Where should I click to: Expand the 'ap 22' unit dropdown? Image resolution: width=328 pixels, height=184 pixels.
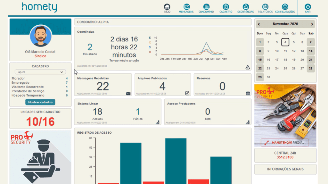click(x=40, y=72)
